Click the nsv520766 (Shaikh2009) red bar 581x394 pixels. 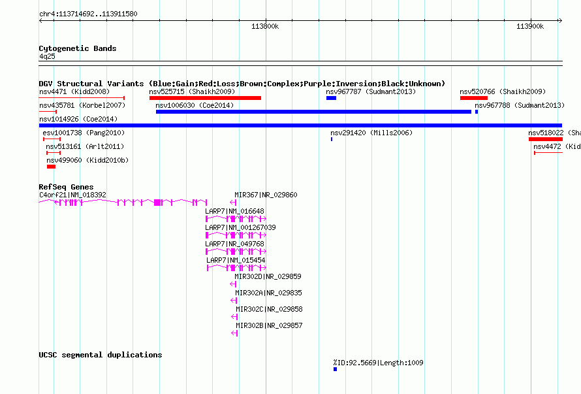[x=474, y=98]
